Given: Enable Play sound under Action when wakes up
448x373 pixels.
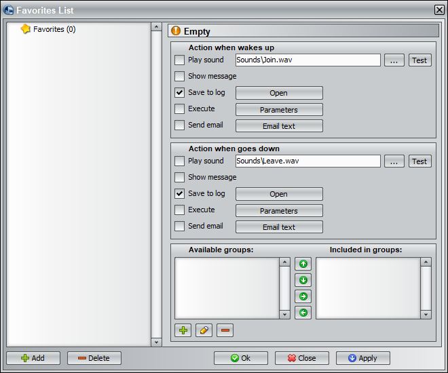Looking at the screenshot, I should 179,60.
